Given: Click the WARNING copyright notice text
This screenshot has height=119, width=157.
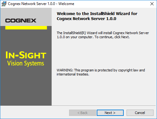Looking at the screenshot, I should tap(101, 72).
